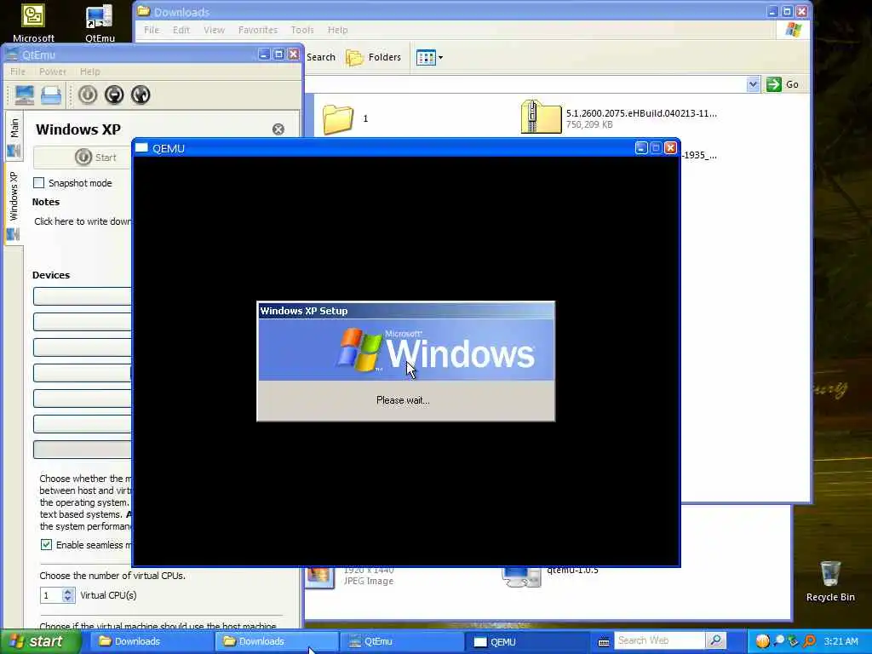Open the Recycle Bin on the desktop
Viewport: 872px width, 654px height.
click(830, 581)
